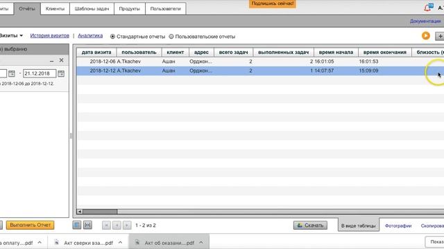This screenshot has width=444, height=249.
Task: Select the Пользовательские отчеты radio button
Action: tap(171, 37)
